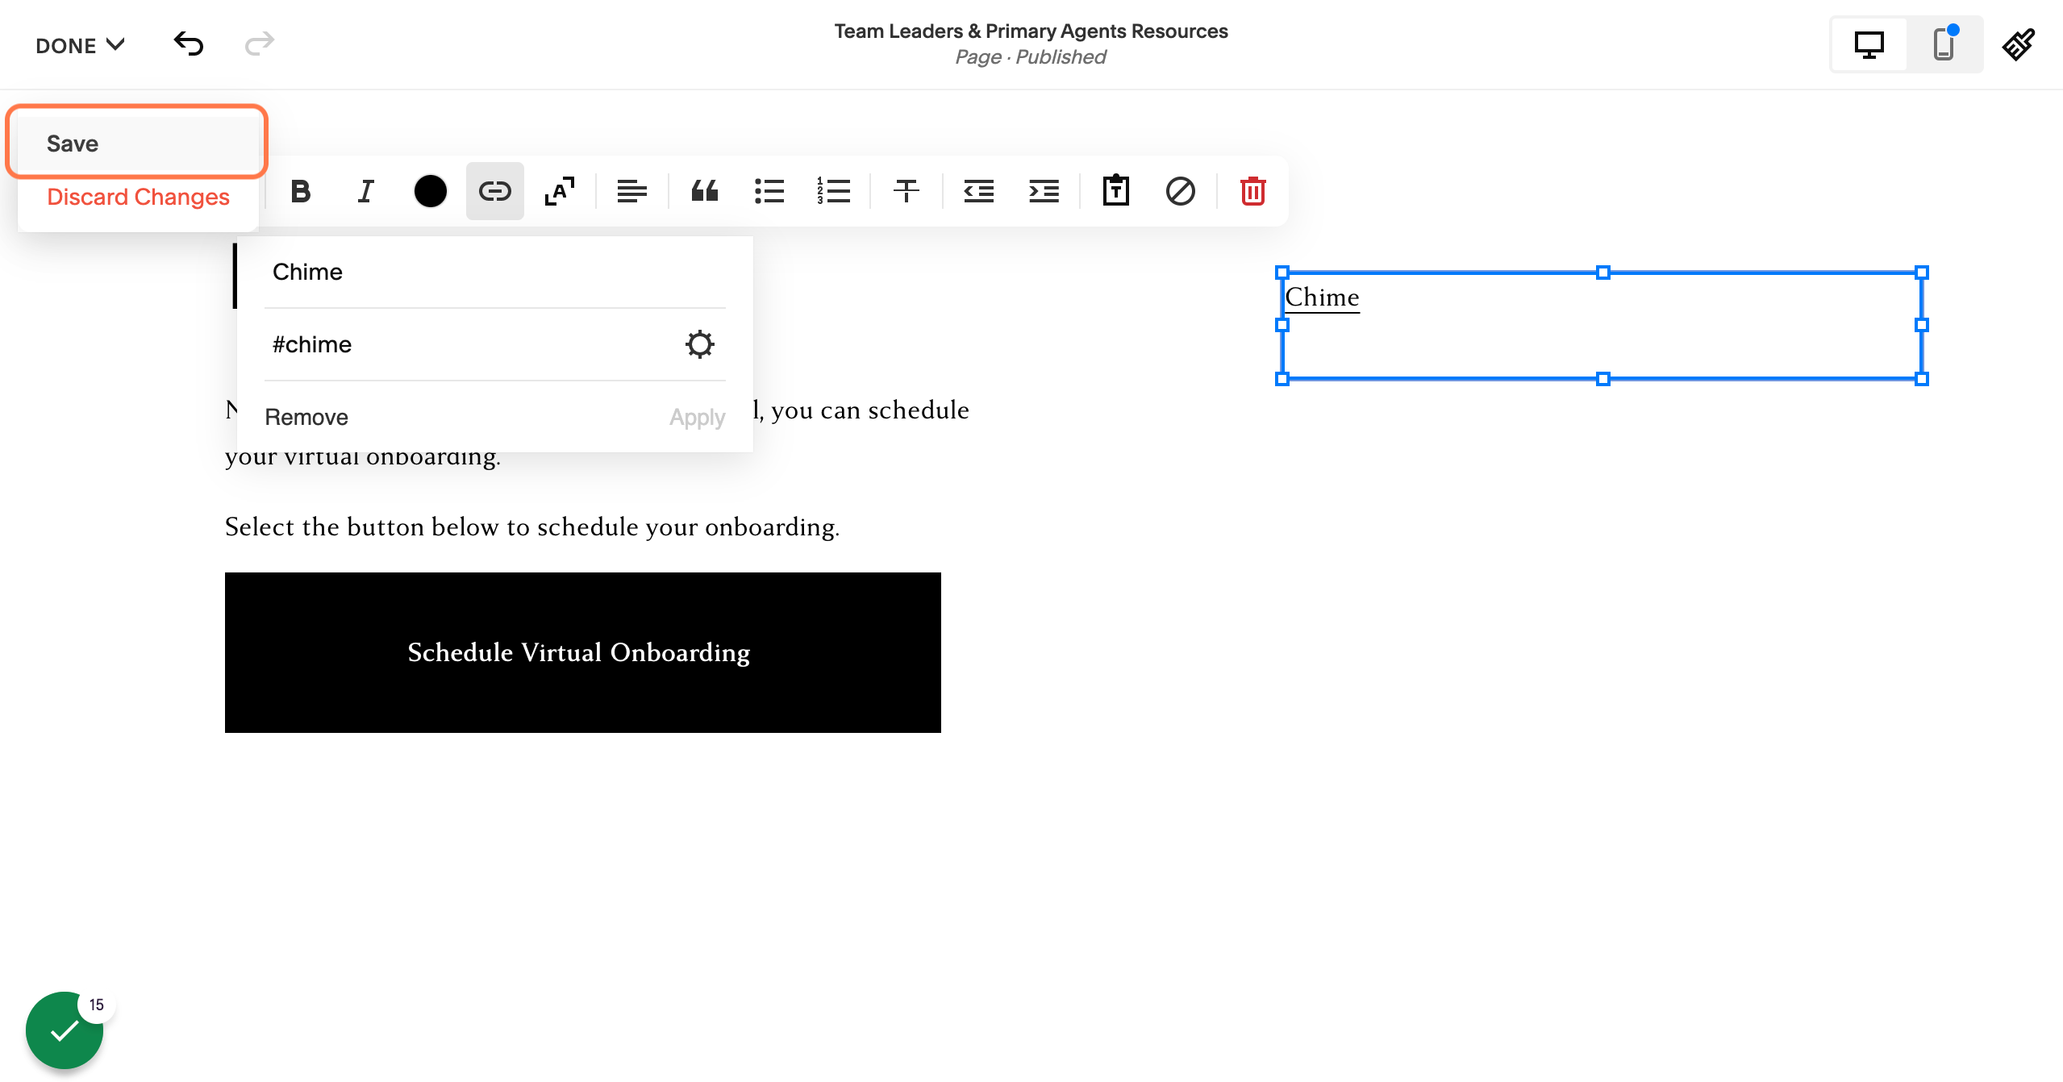Click Apply in the link popup
The image size is (2063, 1082).
pyautogui.click(x=698, y=417)
